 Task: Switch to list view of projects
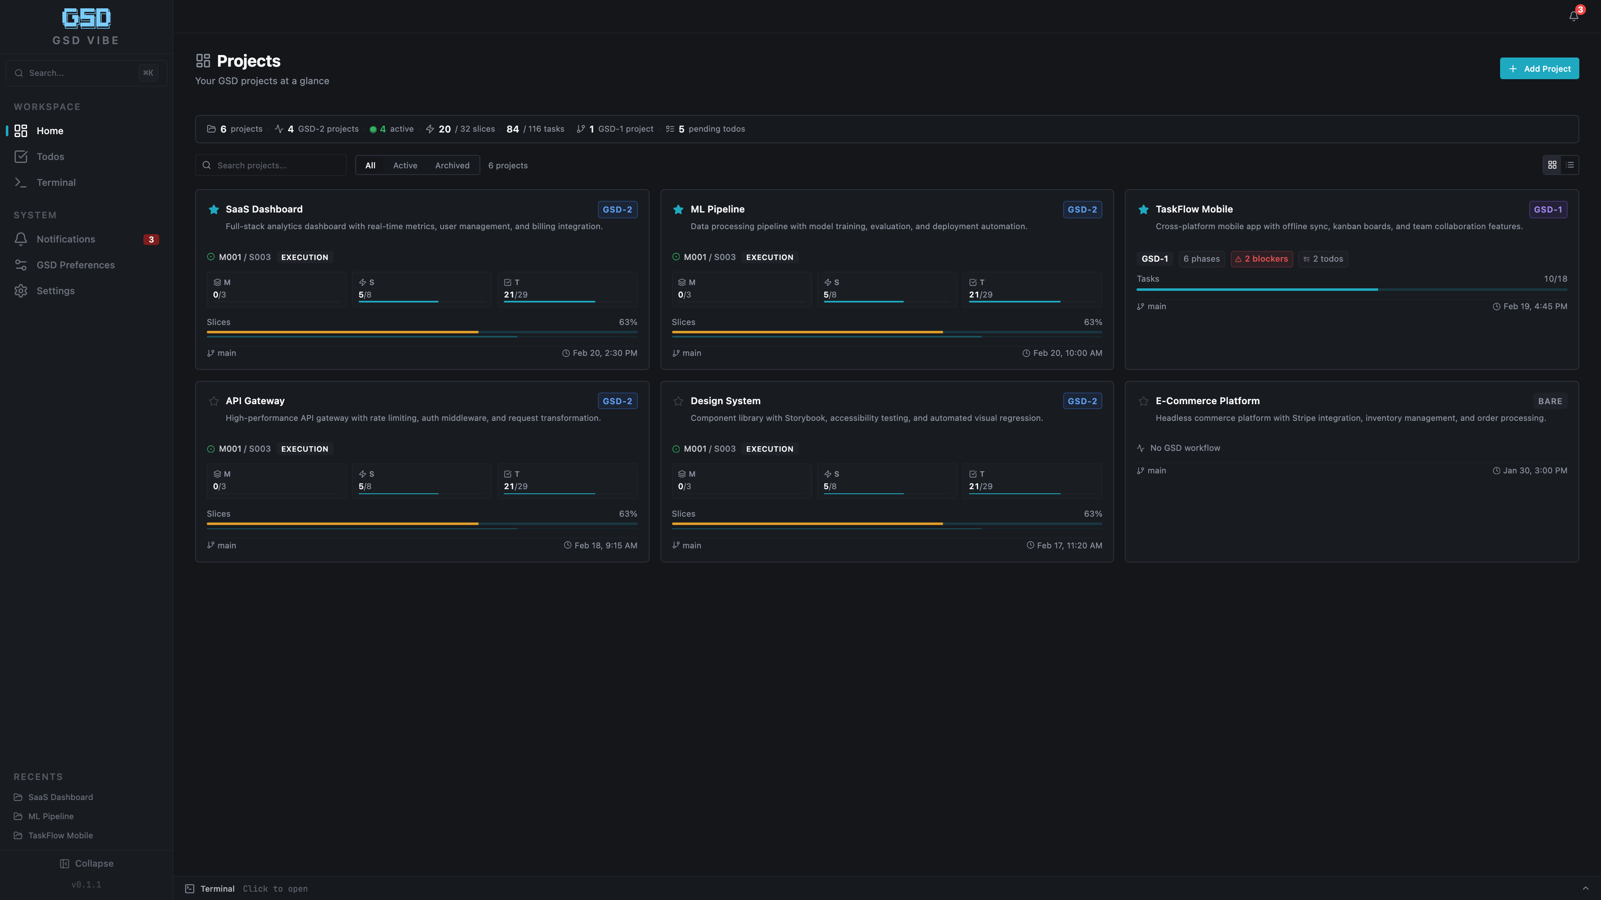pyautogui.click(x=1569, y=165)
